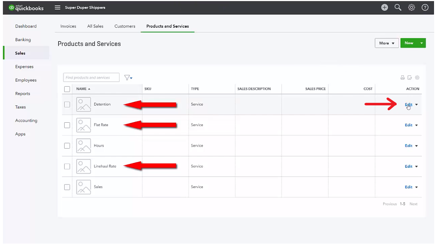
Task: Click the SALES PRICE column header
Action: click(x=315, y=89)
